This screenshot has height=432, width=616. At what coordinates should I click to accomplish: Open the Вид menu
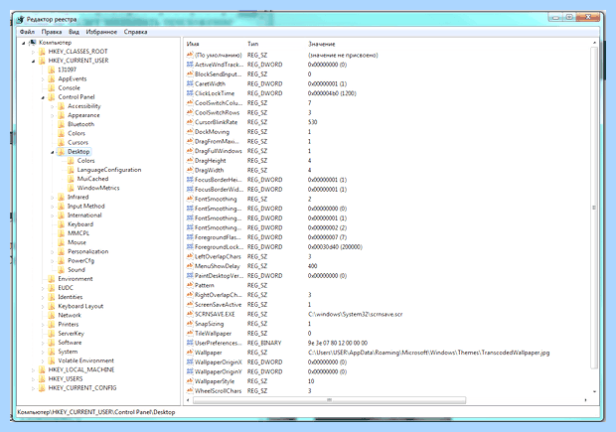click(x=74, y=32)
